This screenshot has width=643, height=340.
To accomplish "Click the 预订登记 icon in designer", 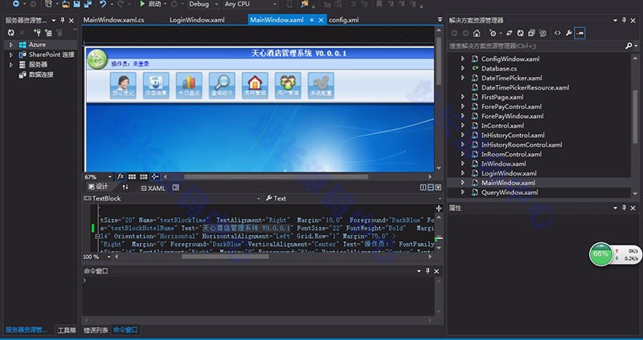I will point(123,86).
